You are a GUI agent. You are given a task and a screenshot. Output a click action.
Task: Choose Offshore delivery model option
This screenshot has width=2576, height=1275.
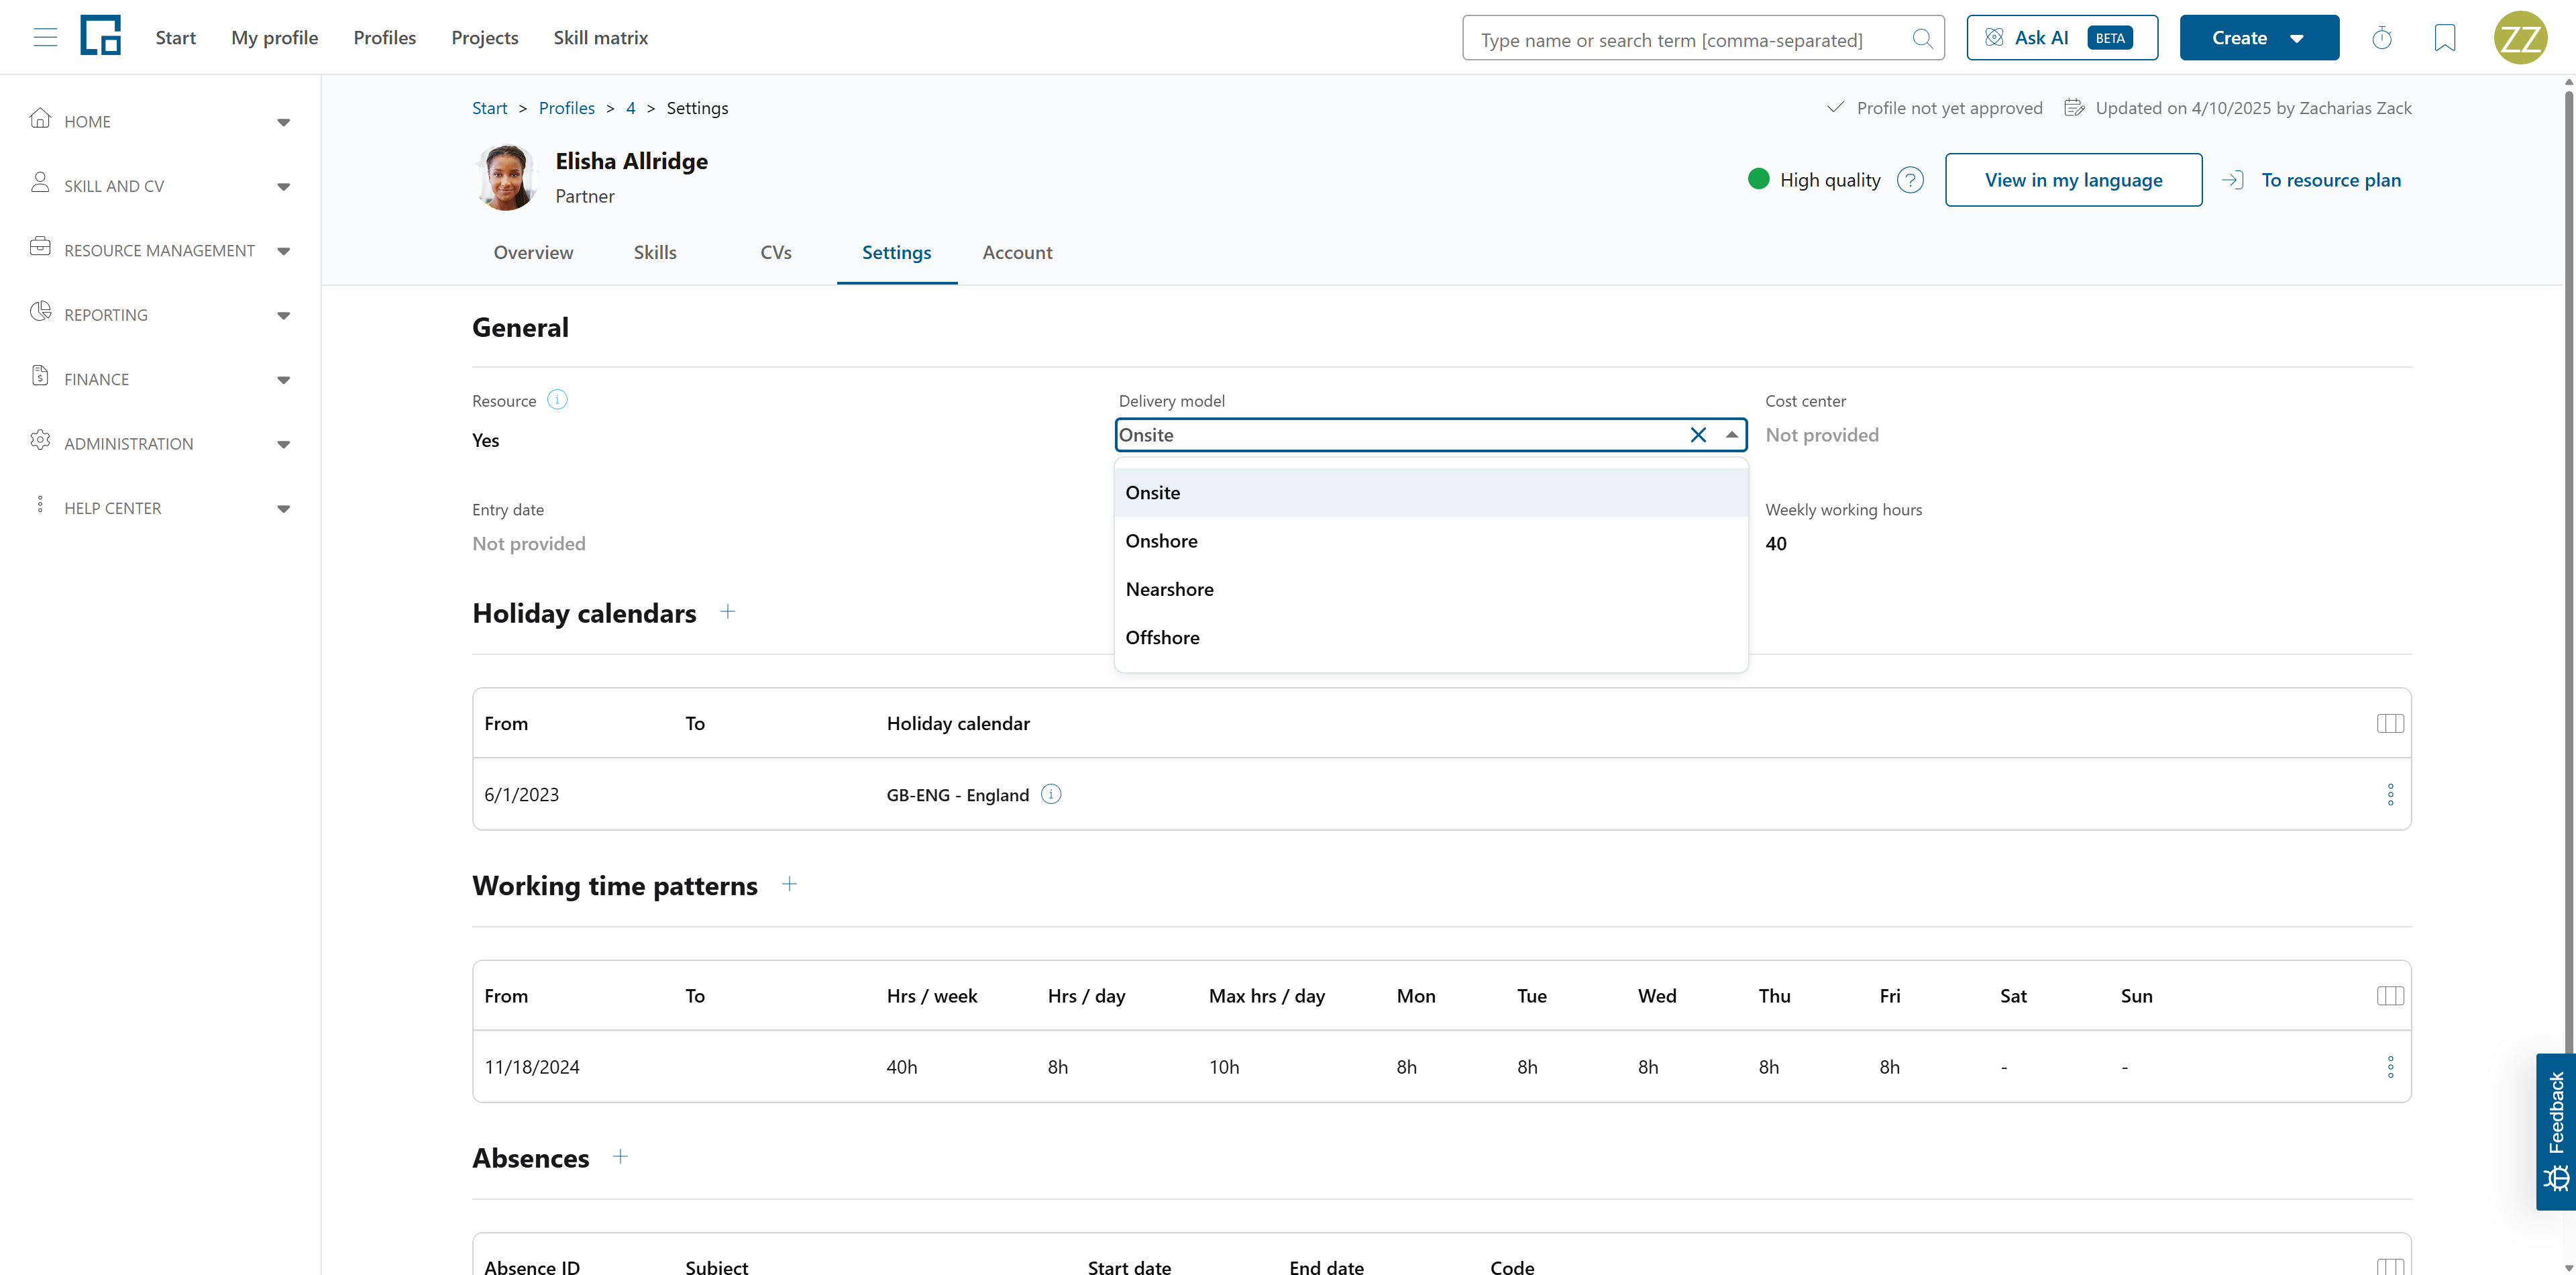[x=1431, y=637]
